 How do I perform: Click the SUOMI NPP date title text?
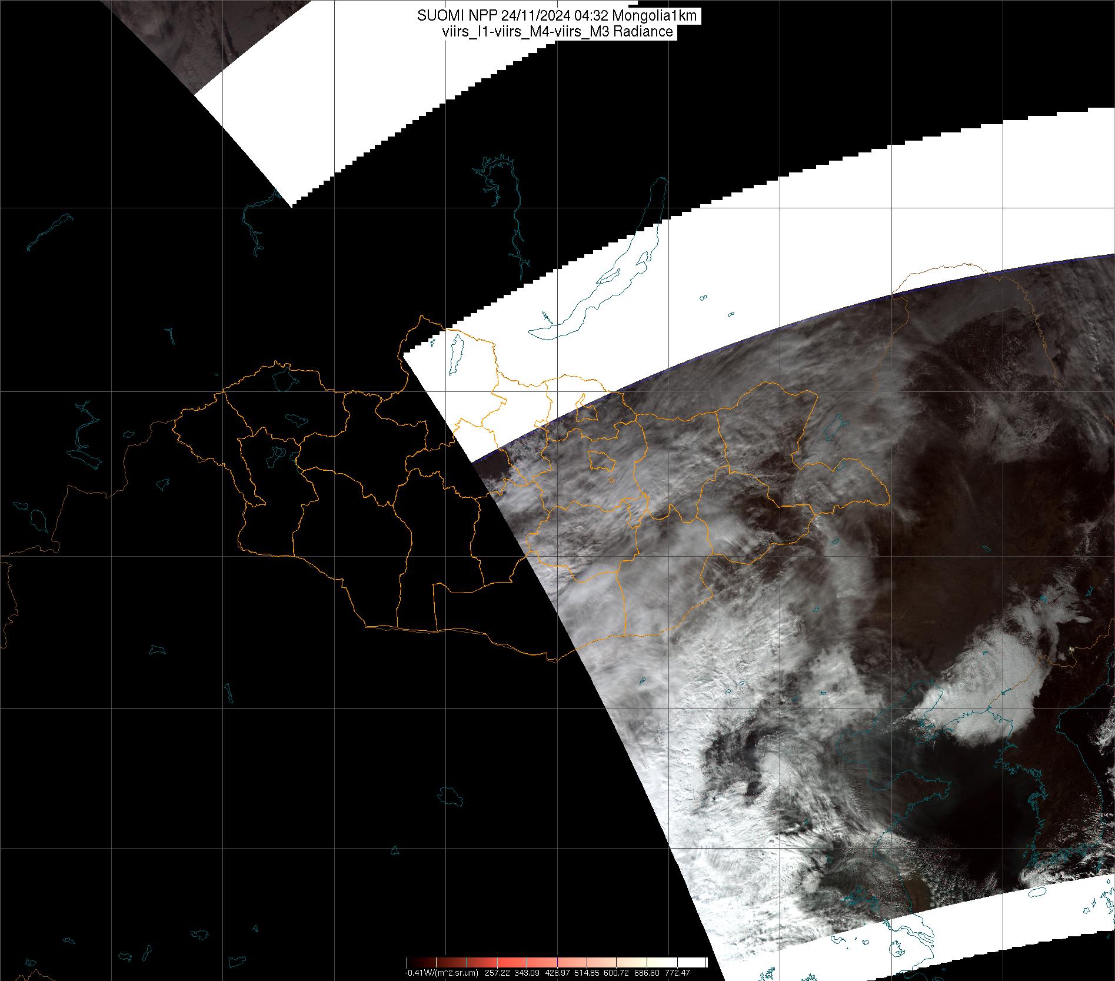[557, 16]
